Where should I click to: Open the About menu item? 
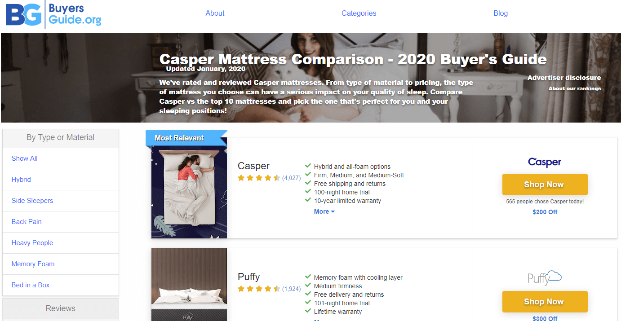tap(215, 13)
